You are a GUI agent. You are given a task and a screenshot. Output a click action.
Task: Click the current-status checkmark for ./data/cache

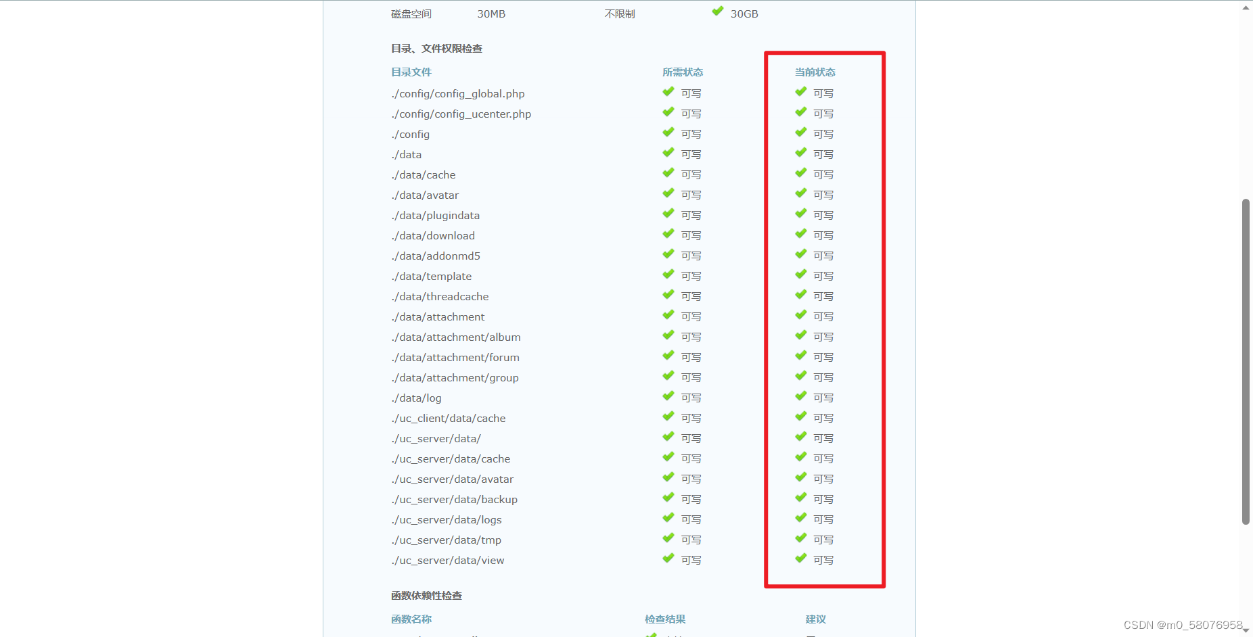click(x=801, y=172)
